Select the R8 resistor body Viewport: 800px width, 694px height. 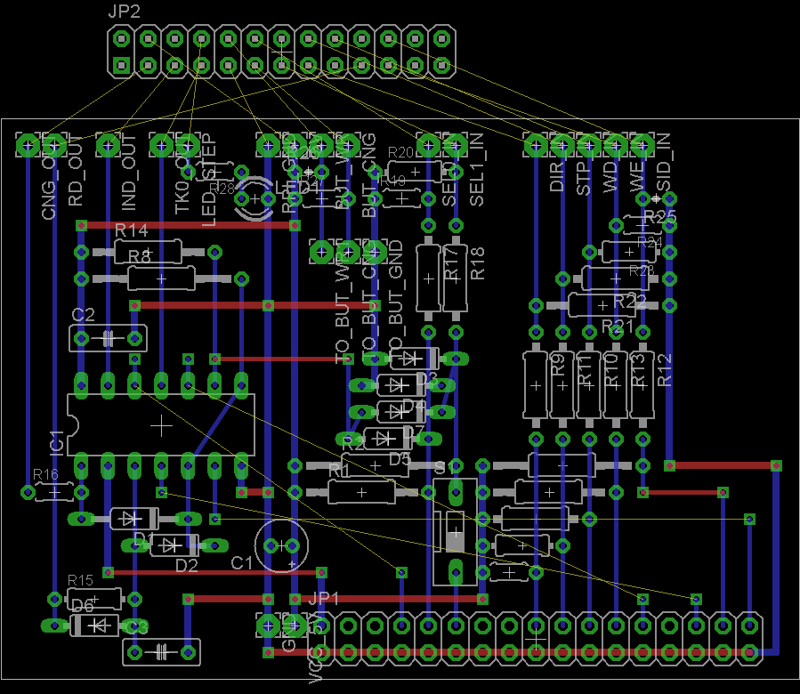pyautogui.click(x=161, y=279)
